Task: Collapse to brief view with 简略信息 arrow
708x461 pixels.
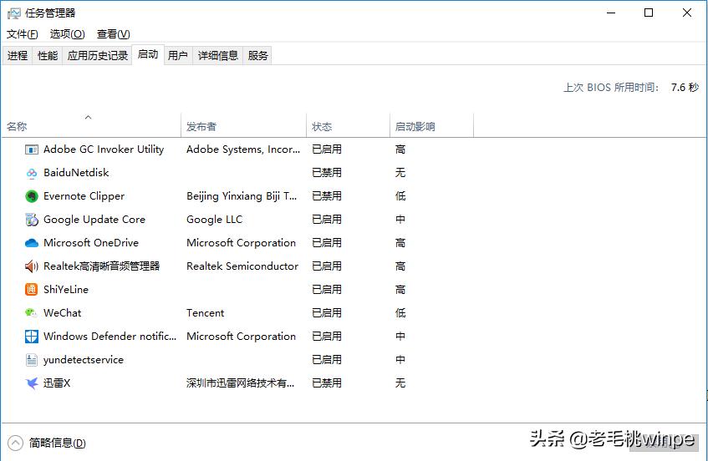Action: 15,443
